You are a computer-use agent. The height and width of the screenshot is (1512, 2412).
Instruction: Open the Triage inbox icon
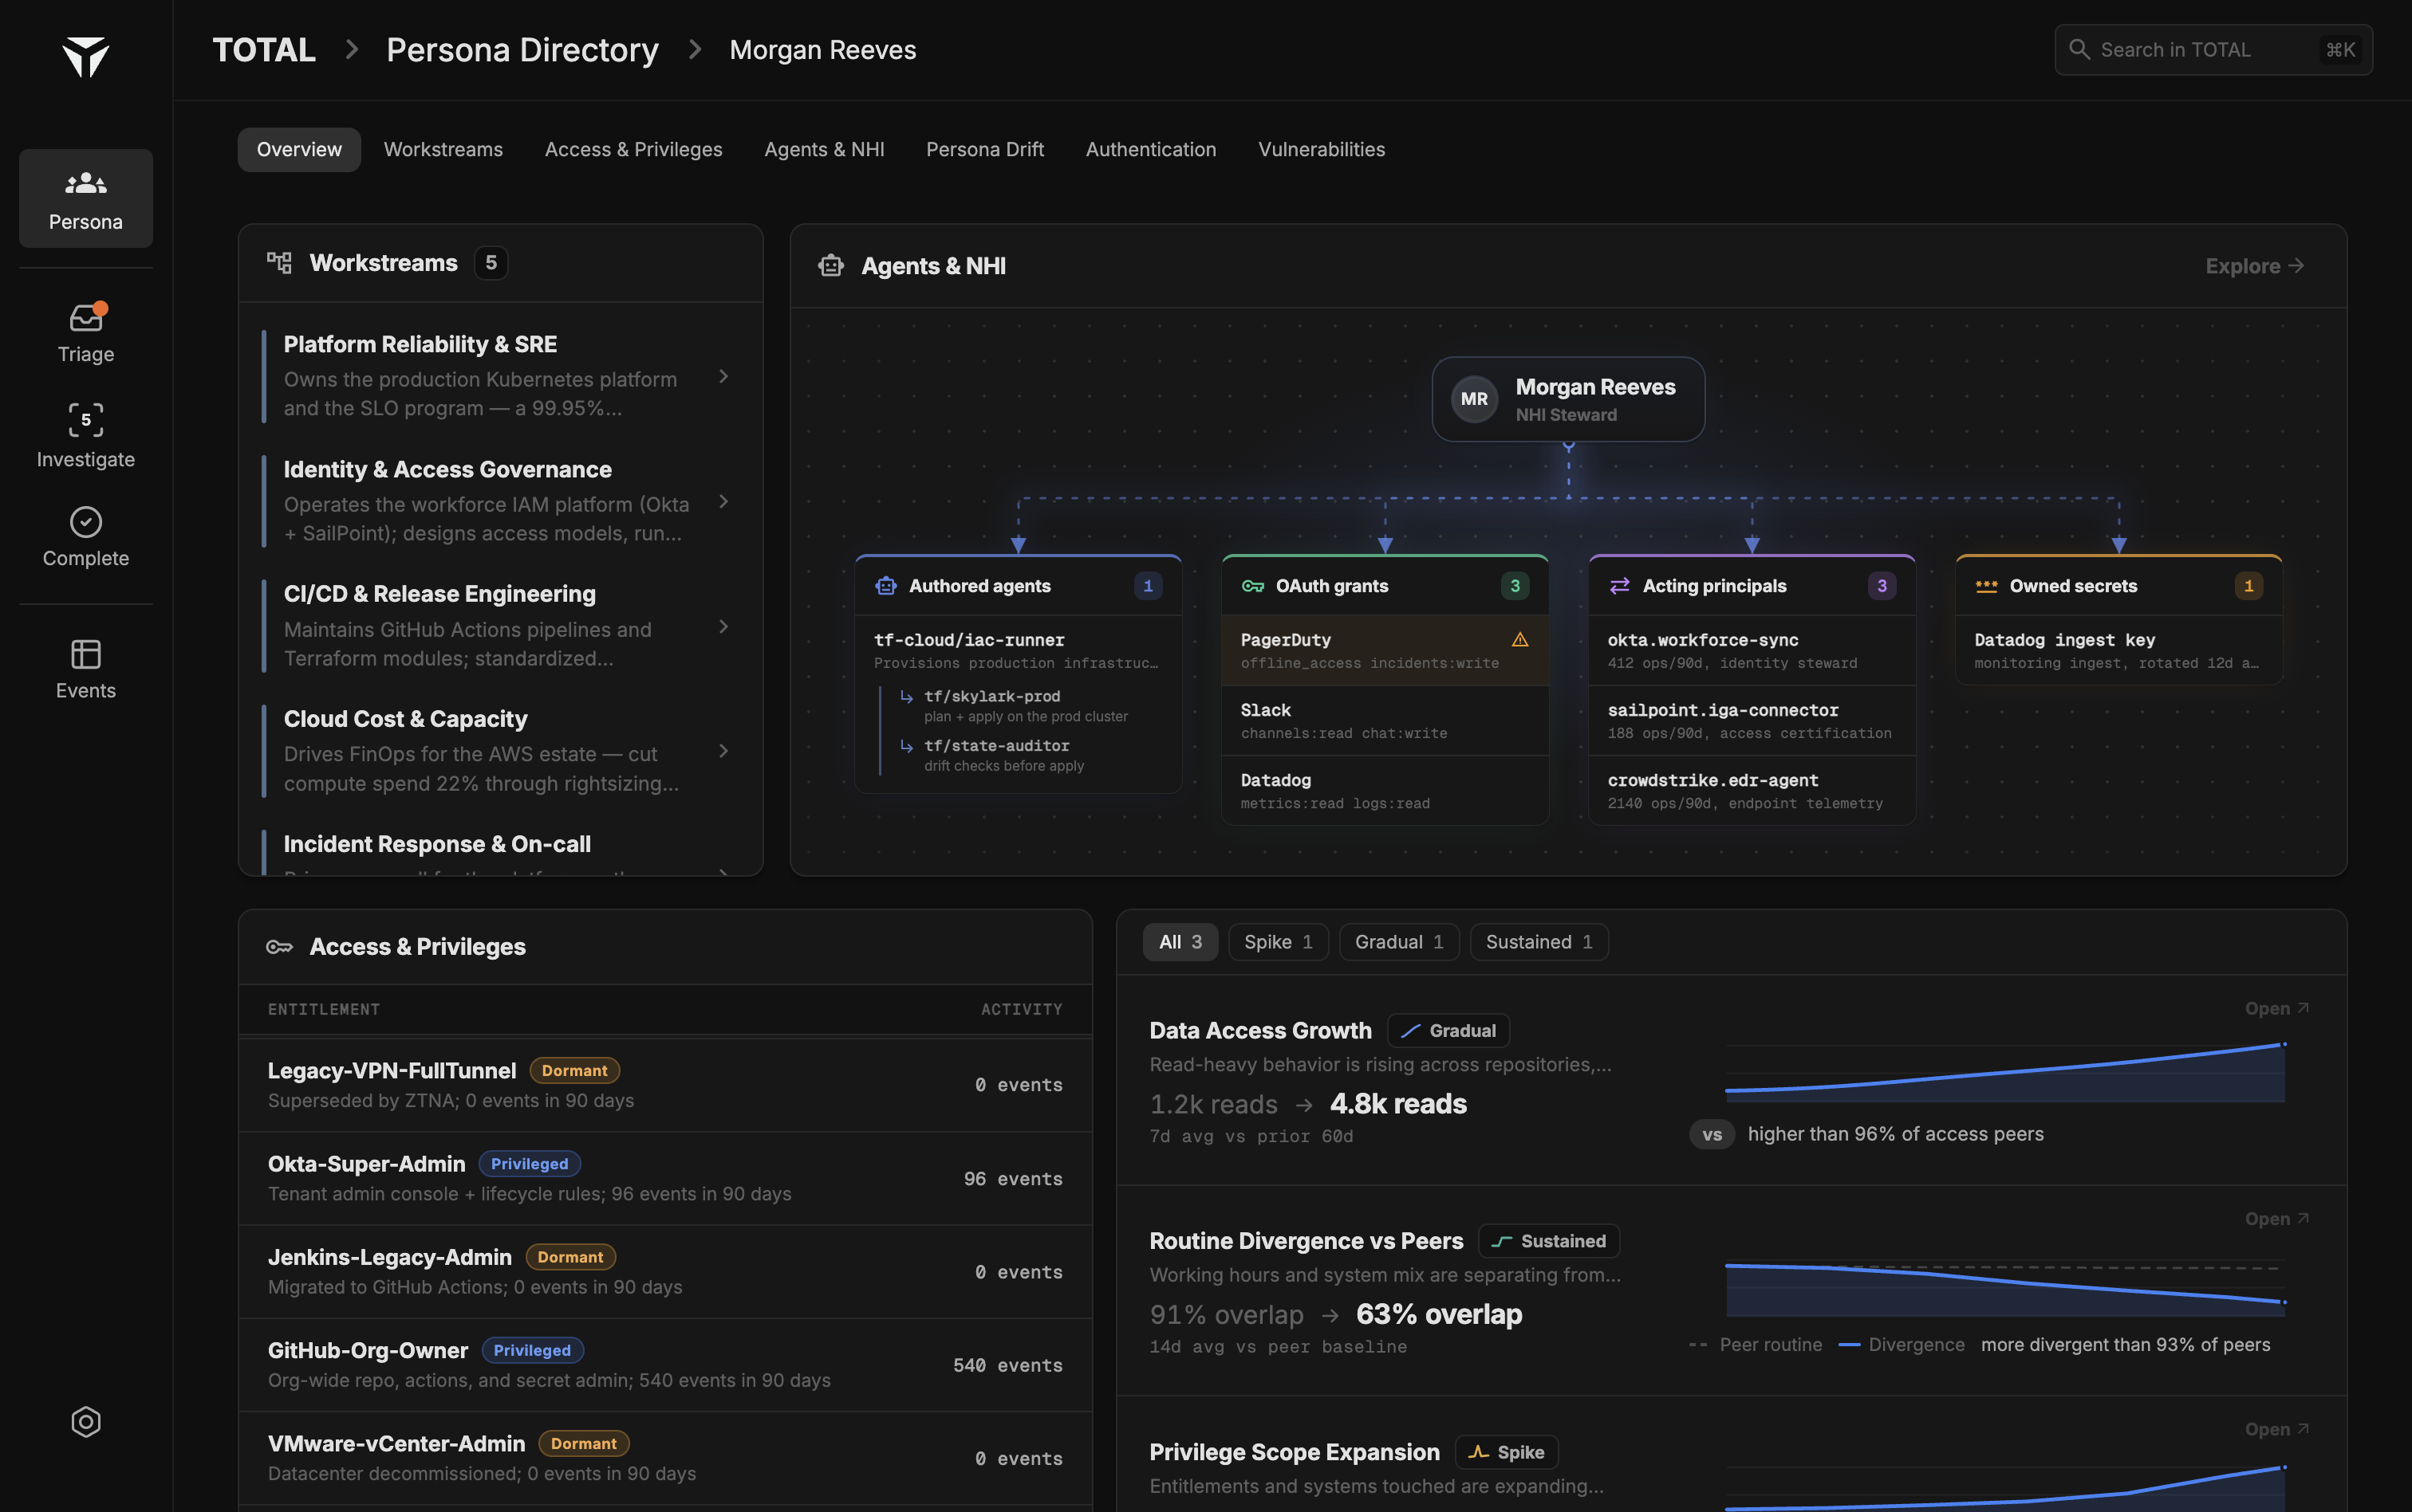click(86, 318)
